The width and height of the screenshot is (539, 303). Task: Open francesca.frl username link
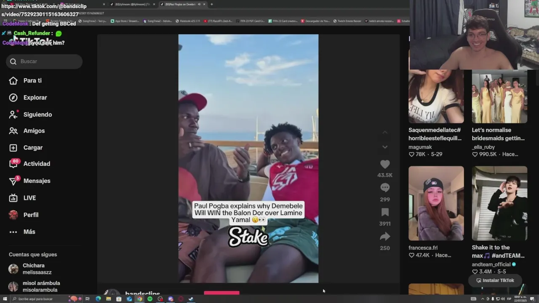point(423,248)
